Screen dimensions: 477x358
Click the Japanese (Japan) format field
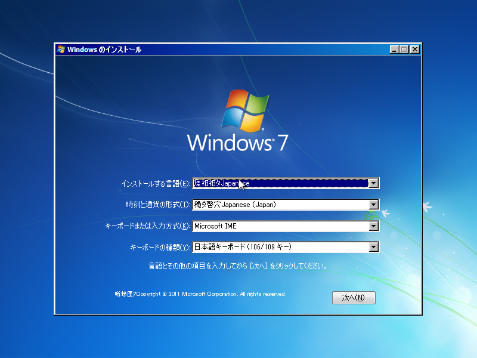point(280,205)
